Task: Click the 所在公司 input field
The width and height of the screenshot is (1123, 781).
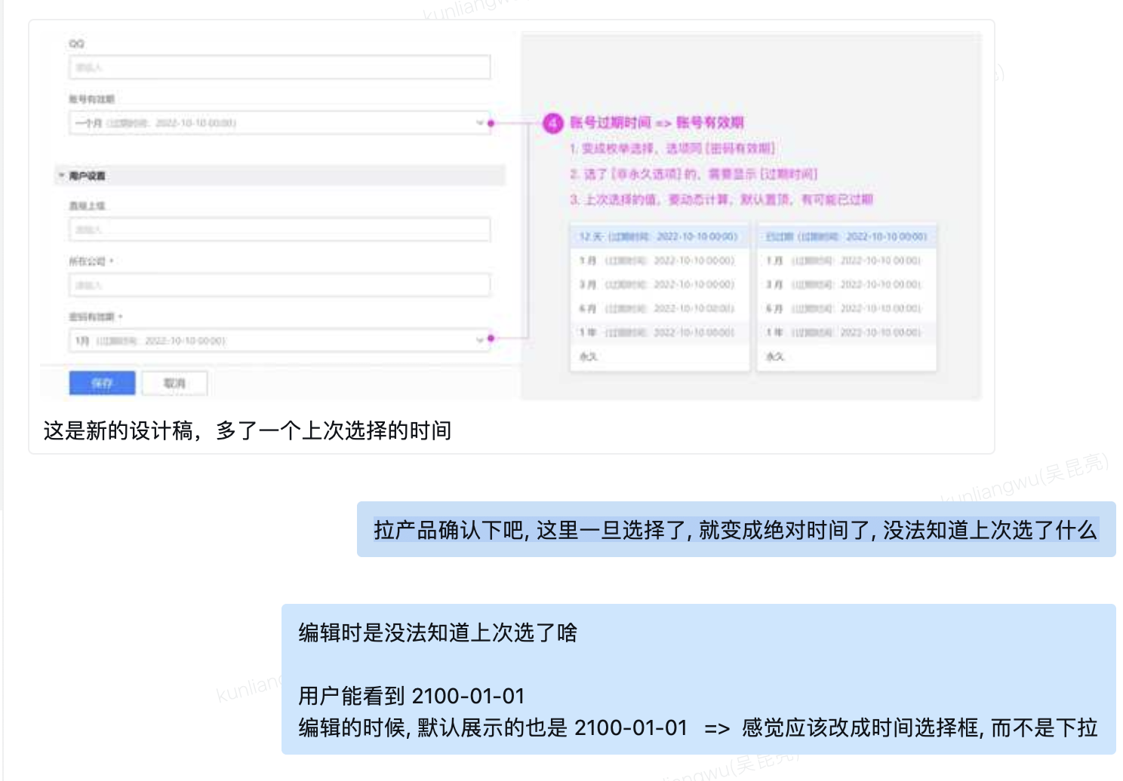Action: 279,284
